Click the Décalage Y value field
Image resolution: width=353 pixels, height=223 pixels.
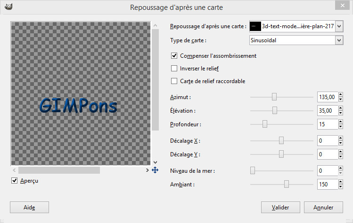tap(328, 154)
